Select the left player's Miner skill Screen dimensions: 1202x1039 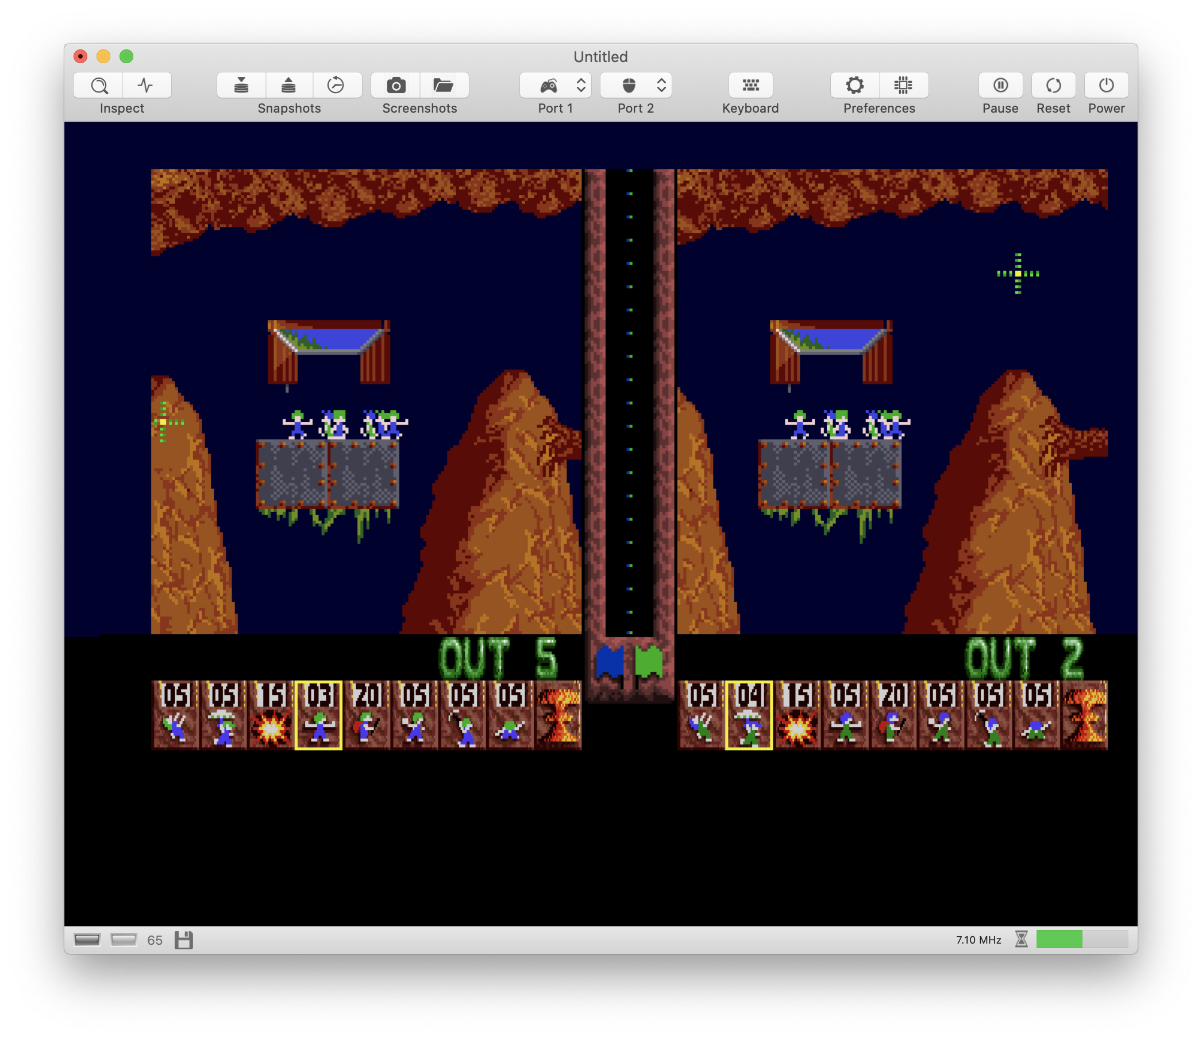[x=463, y=715]
